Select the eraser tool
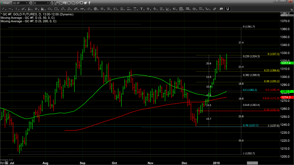This screenshot has width=294, height=165. (x=214, y=9)
